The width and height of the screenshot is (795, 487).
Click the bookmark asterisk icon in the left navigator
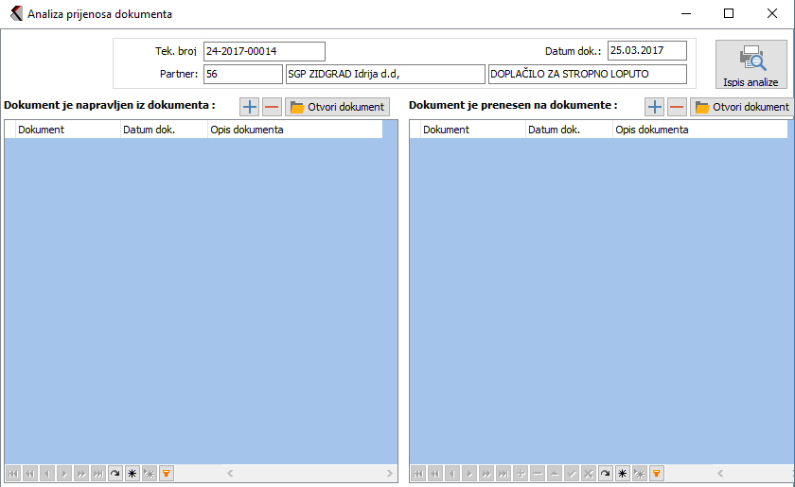point(132,473)
